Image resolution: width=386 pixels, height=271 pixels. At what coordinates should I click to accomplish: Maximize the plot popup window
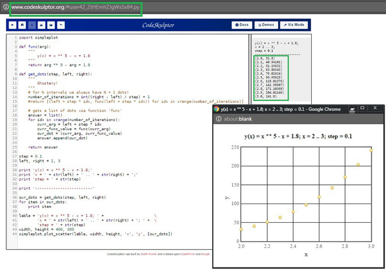click(362, 108)
